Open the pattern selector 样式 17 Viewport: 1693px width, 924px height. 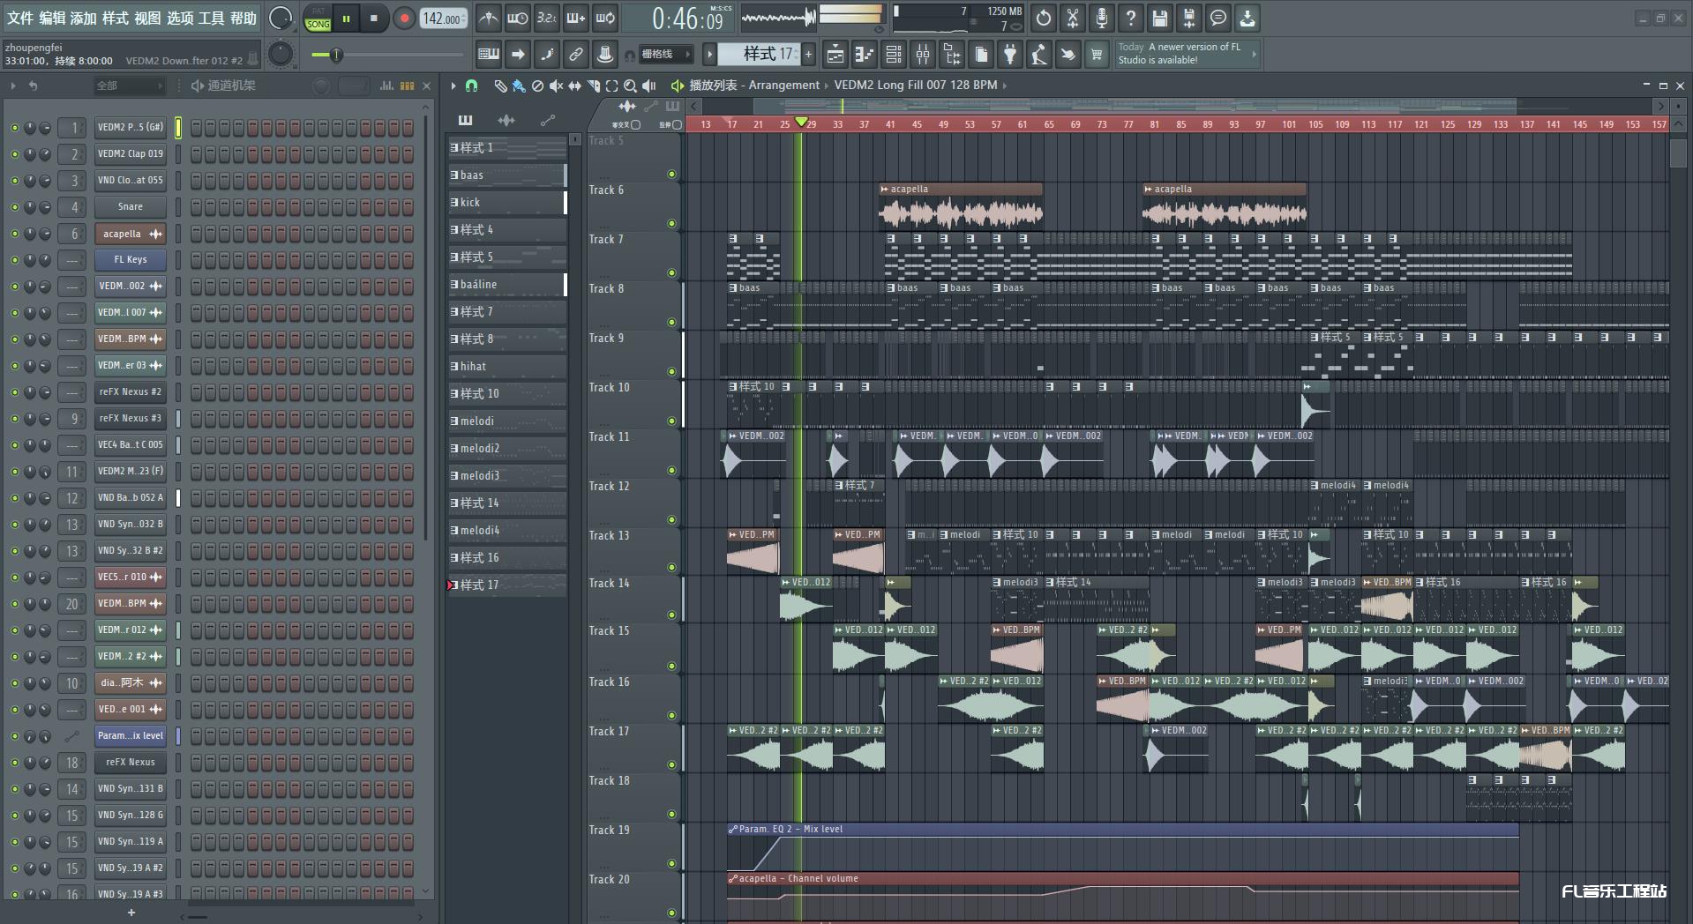[x=760, y=55]
